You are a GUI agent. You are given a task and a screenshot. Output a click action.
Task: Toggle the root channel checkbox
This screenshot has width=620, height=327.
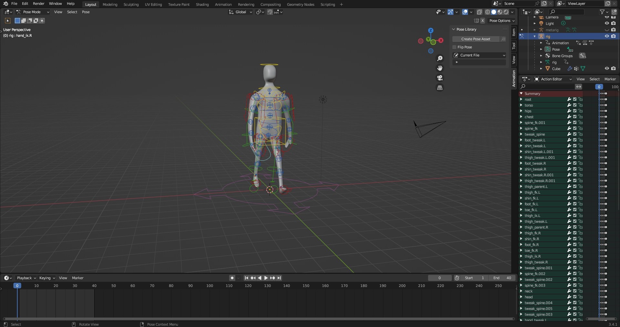coord(575,99)
